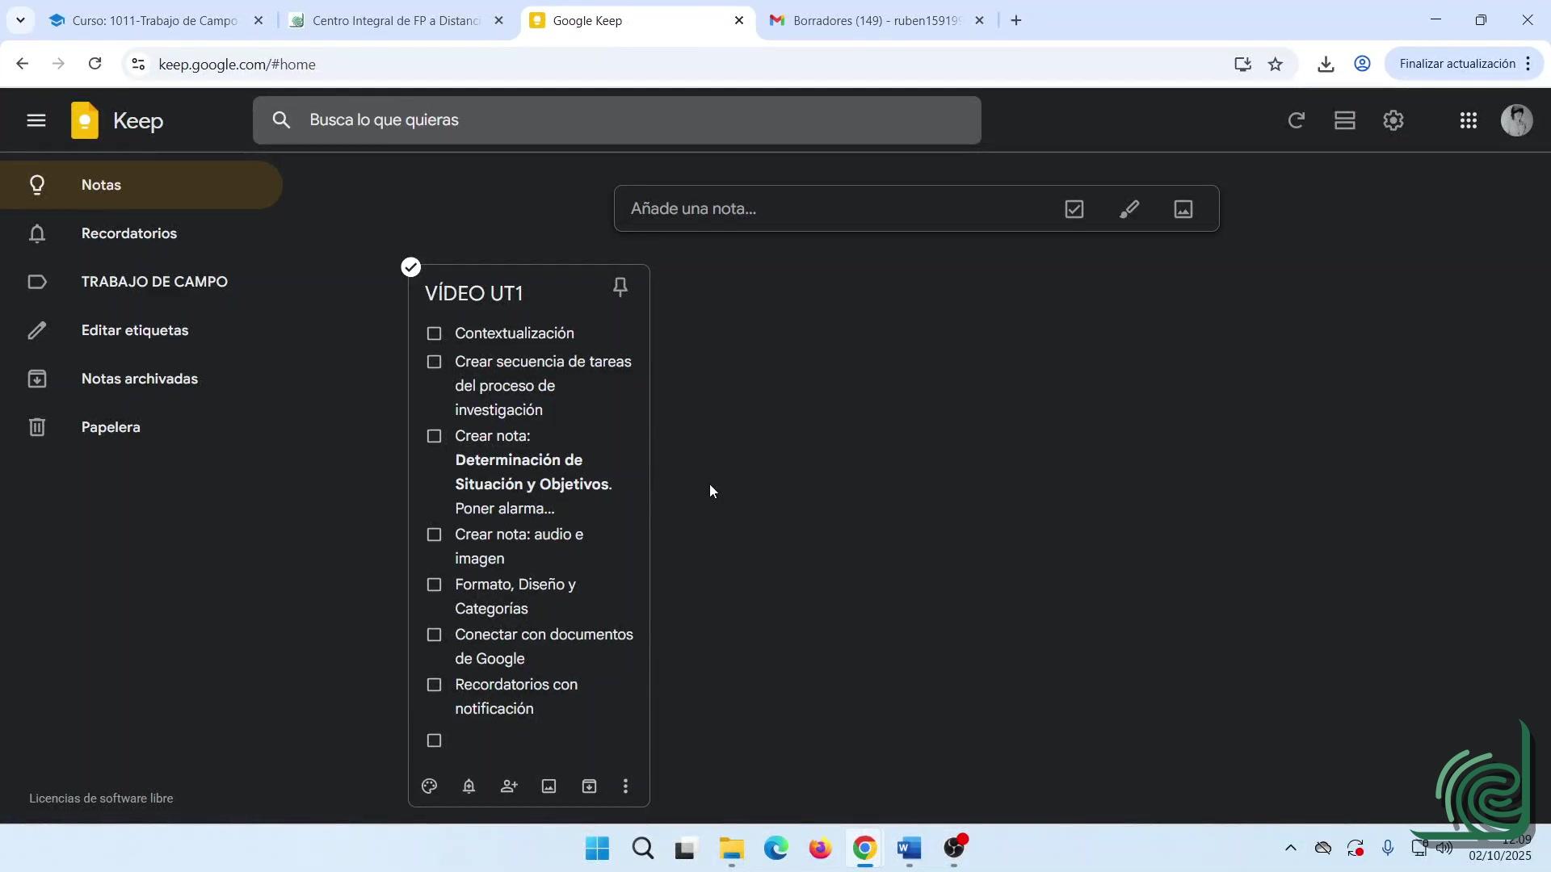Click the Licencias de software libre link
The width and height of the screenshot is (1551, 872).
click(x=101, y=799)
